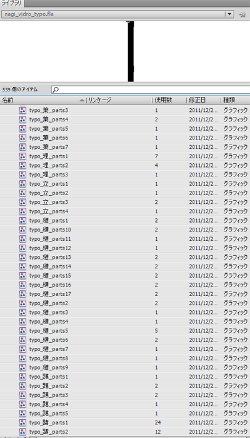Image resolution: width=250 pixels, height=438 pixels.
Task: Select the typo_踏_parts2 item name
Action: pyautogui.click(x=49, y=386)
